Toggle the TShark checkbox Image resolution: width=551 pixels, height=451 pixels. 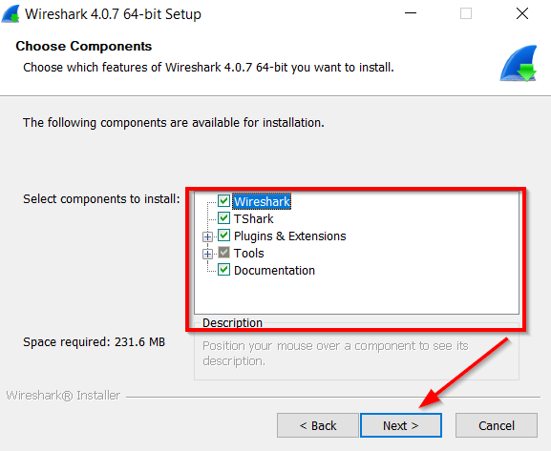[x=223, y=218]
